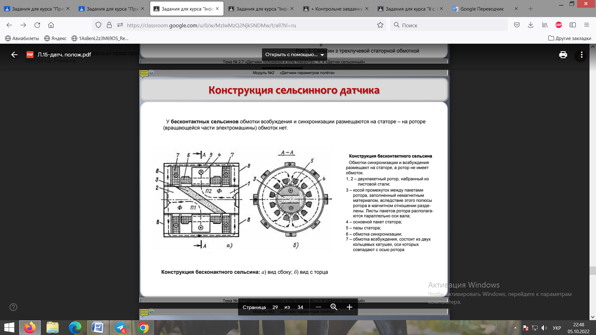Click the network status icon in the tray
This screenshot has width=596, height=335.
535,328
